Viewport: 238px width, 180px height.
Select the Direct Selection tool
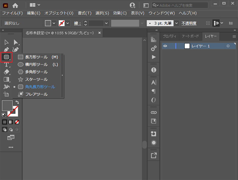click(x=16, y=42)
